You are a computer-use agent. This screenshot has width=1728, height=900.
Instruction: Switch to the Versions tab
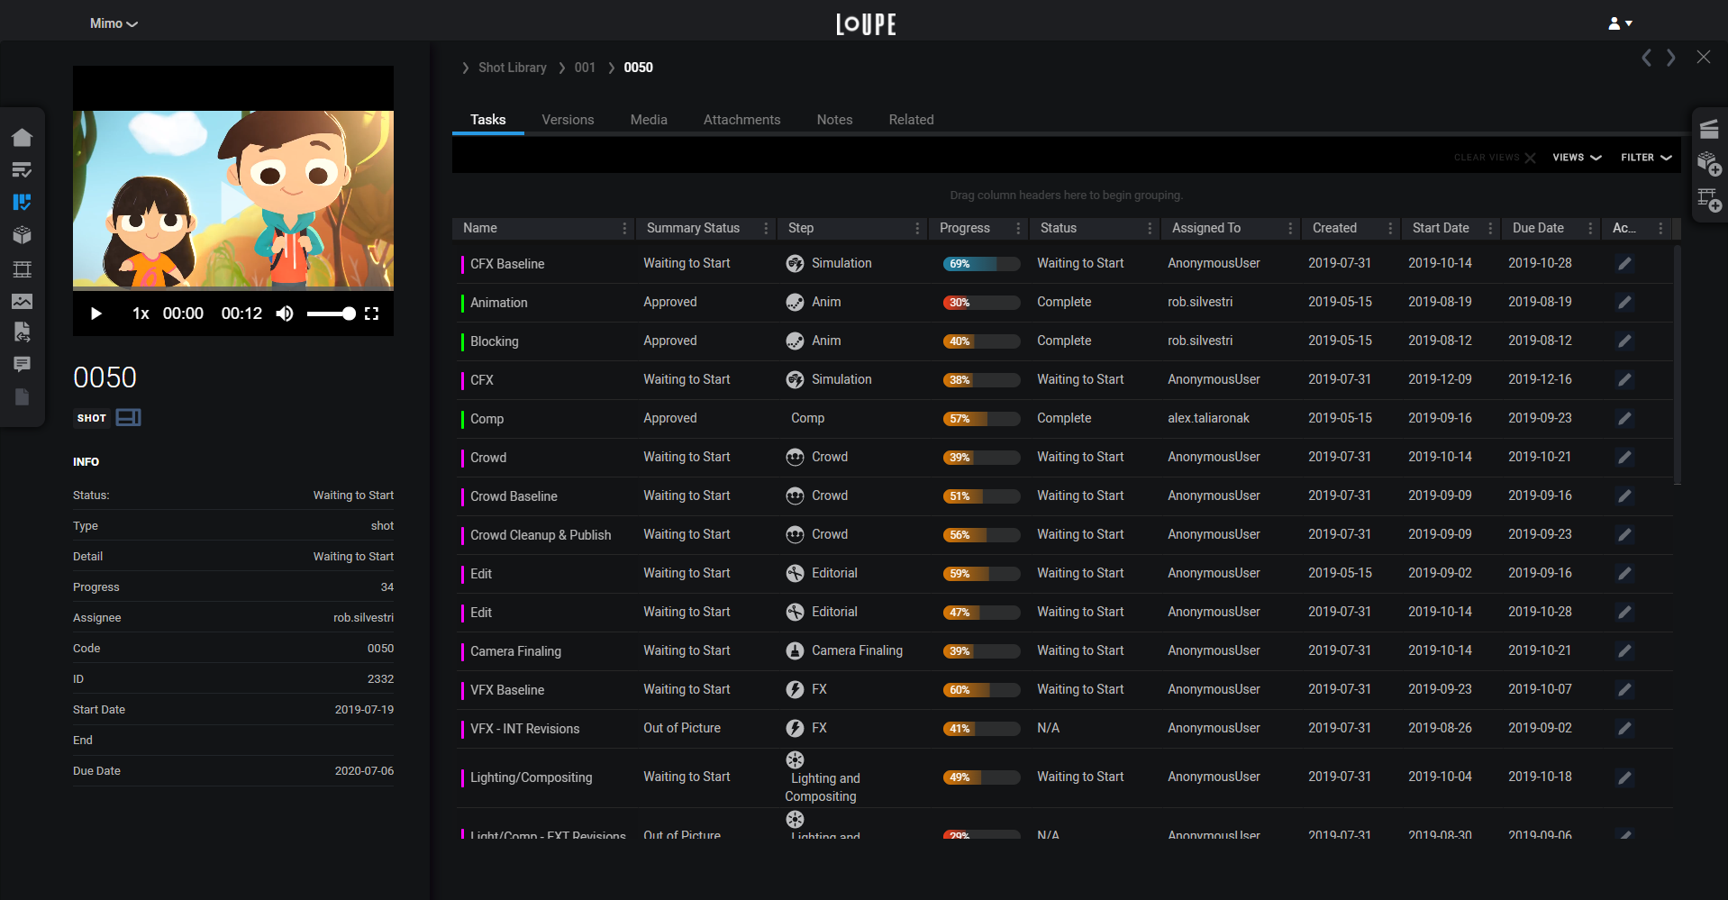point(568,120)
